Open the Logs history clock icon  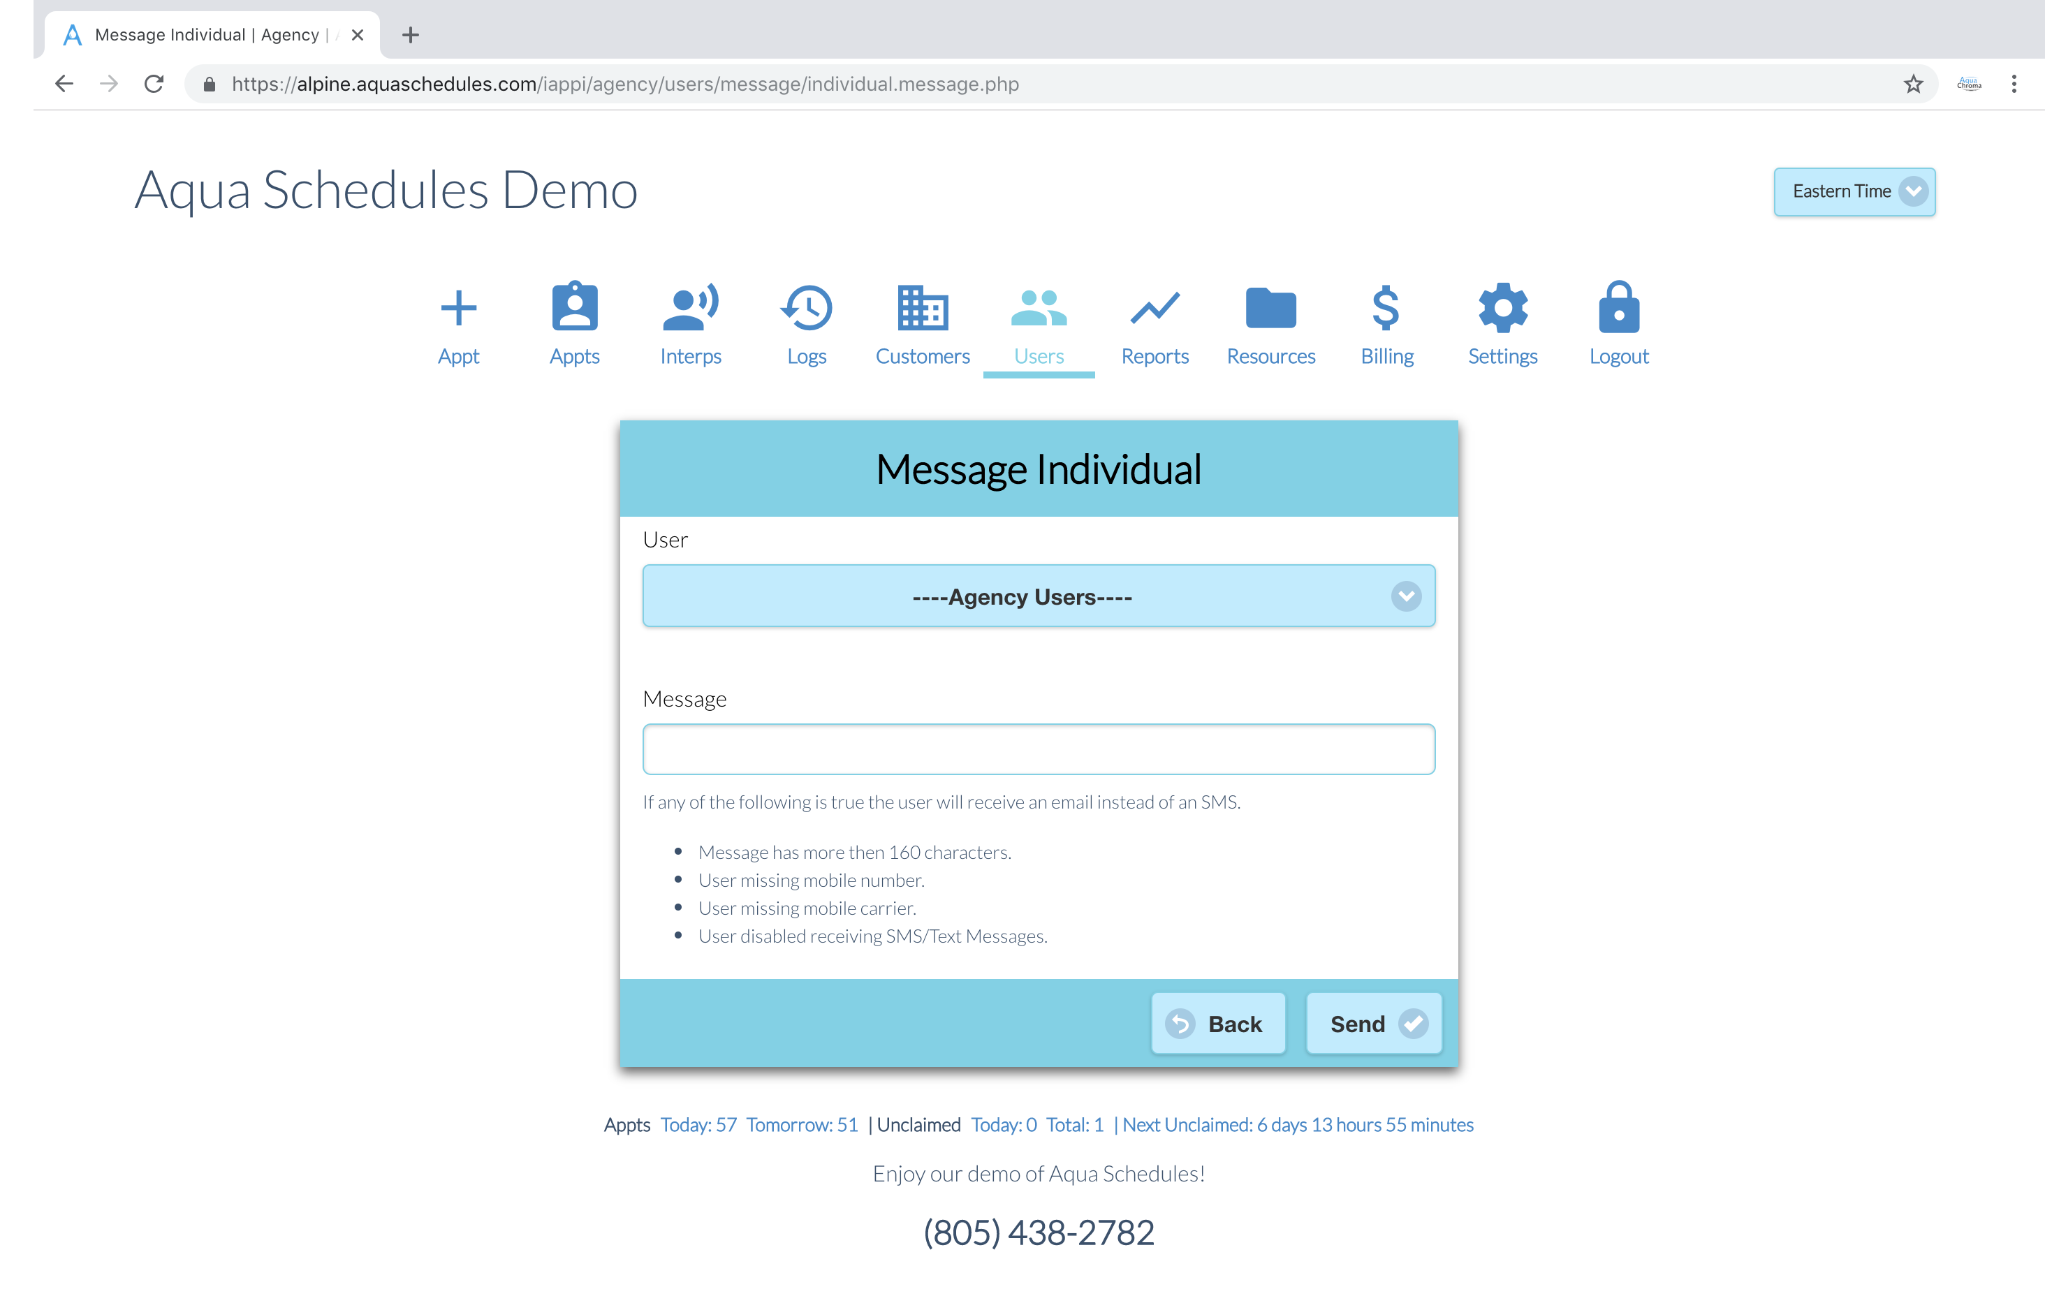806,307
